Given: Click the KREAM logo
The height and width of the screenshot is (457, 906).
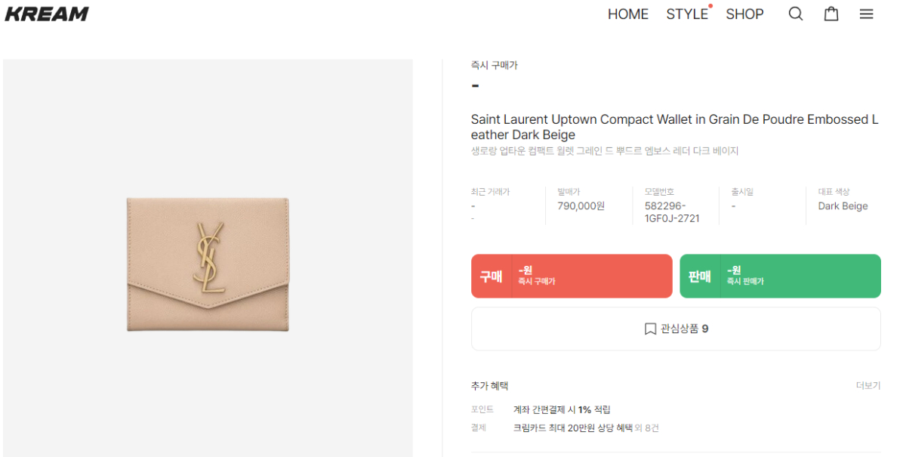Looking at the screenshot, I should point(47,14).
